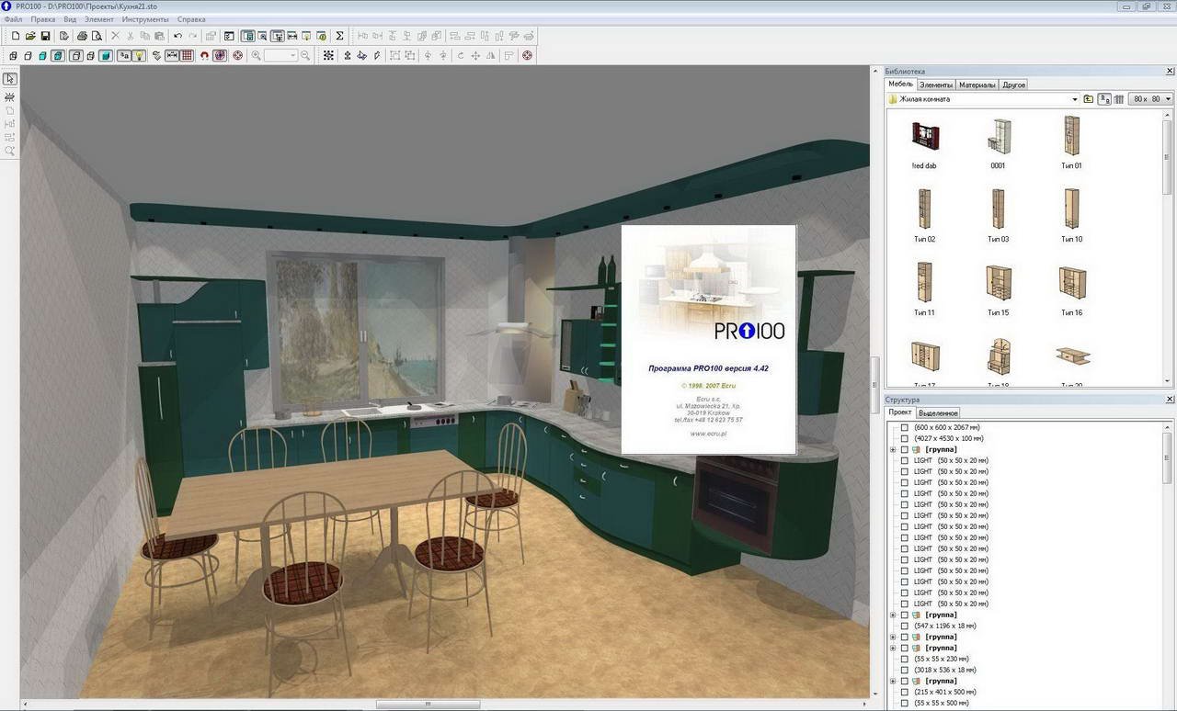Open a project using the folder icon
The width and height of the screenshot is (1177, 711).
[x=30, y=36]
